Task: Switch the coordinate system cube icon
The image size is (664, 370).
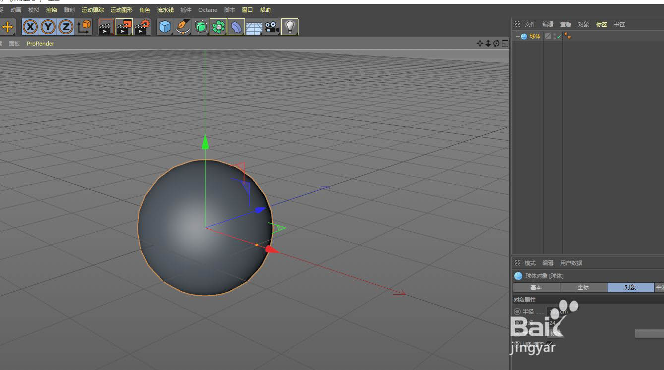Action: tap(84, 27)
